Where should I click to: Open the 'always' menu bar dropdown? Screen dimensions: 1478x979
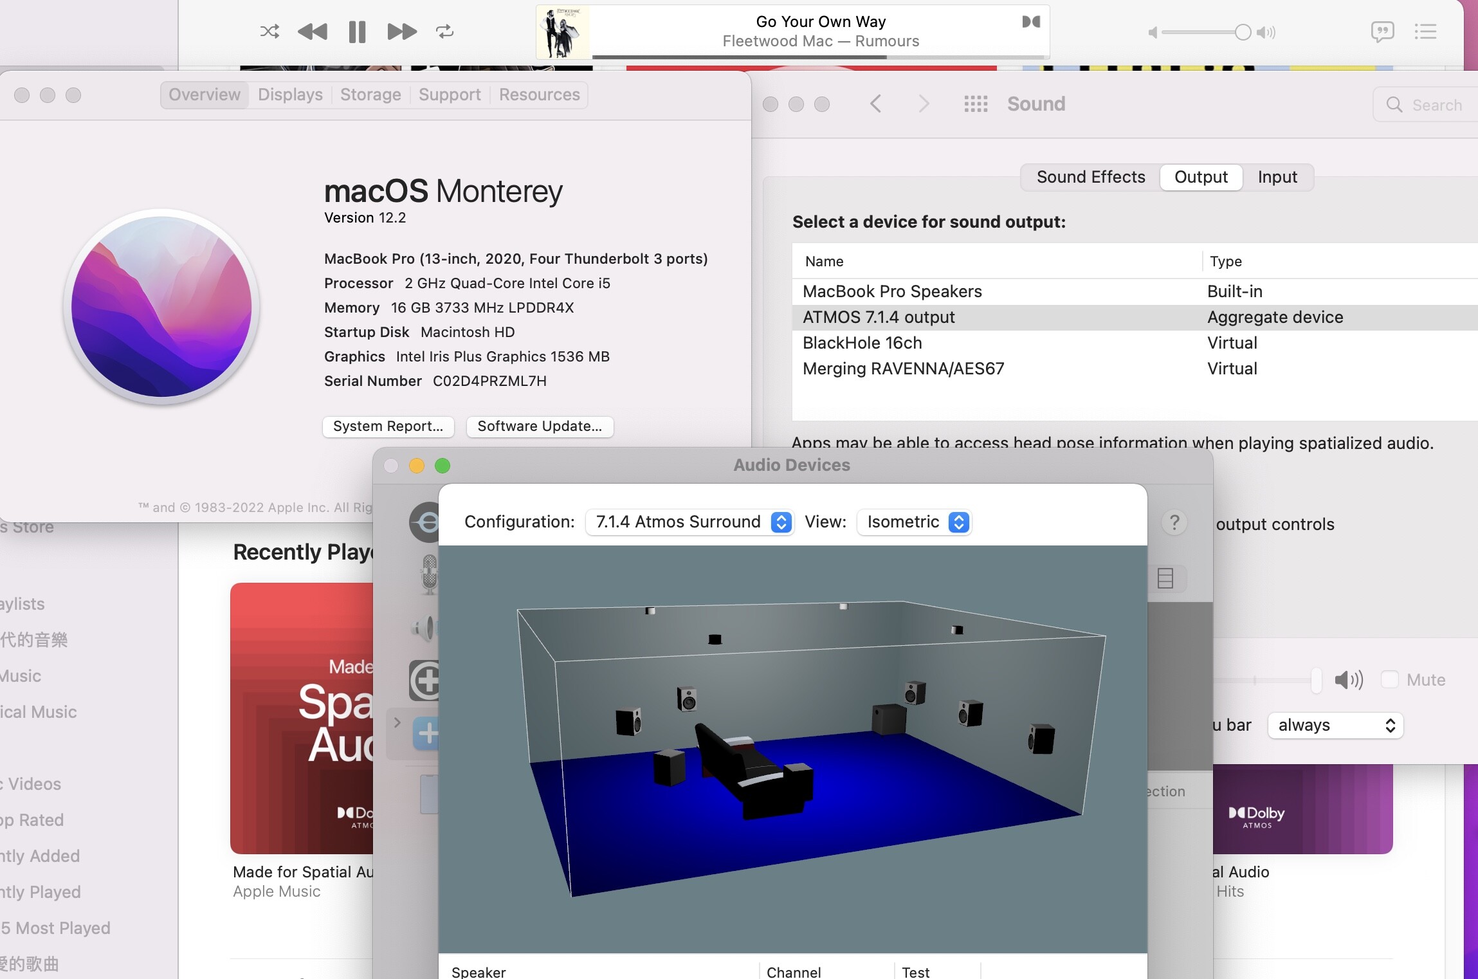click(1335, 726)
